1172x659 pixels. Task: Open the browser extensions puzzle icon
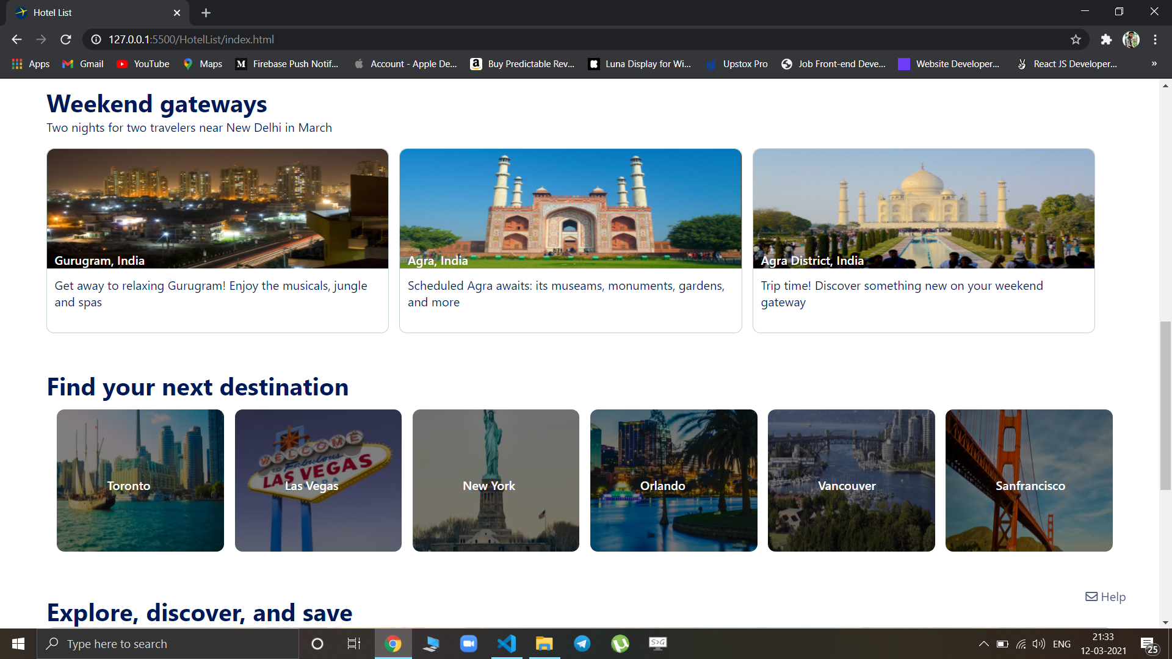pyautogui.click(x=1107, y=39)
